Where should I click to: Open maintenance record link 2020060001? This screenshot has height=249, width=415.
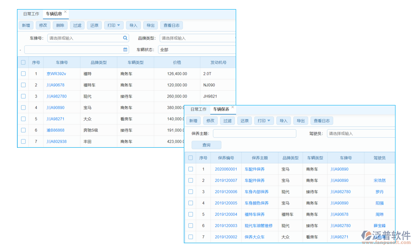226,169
